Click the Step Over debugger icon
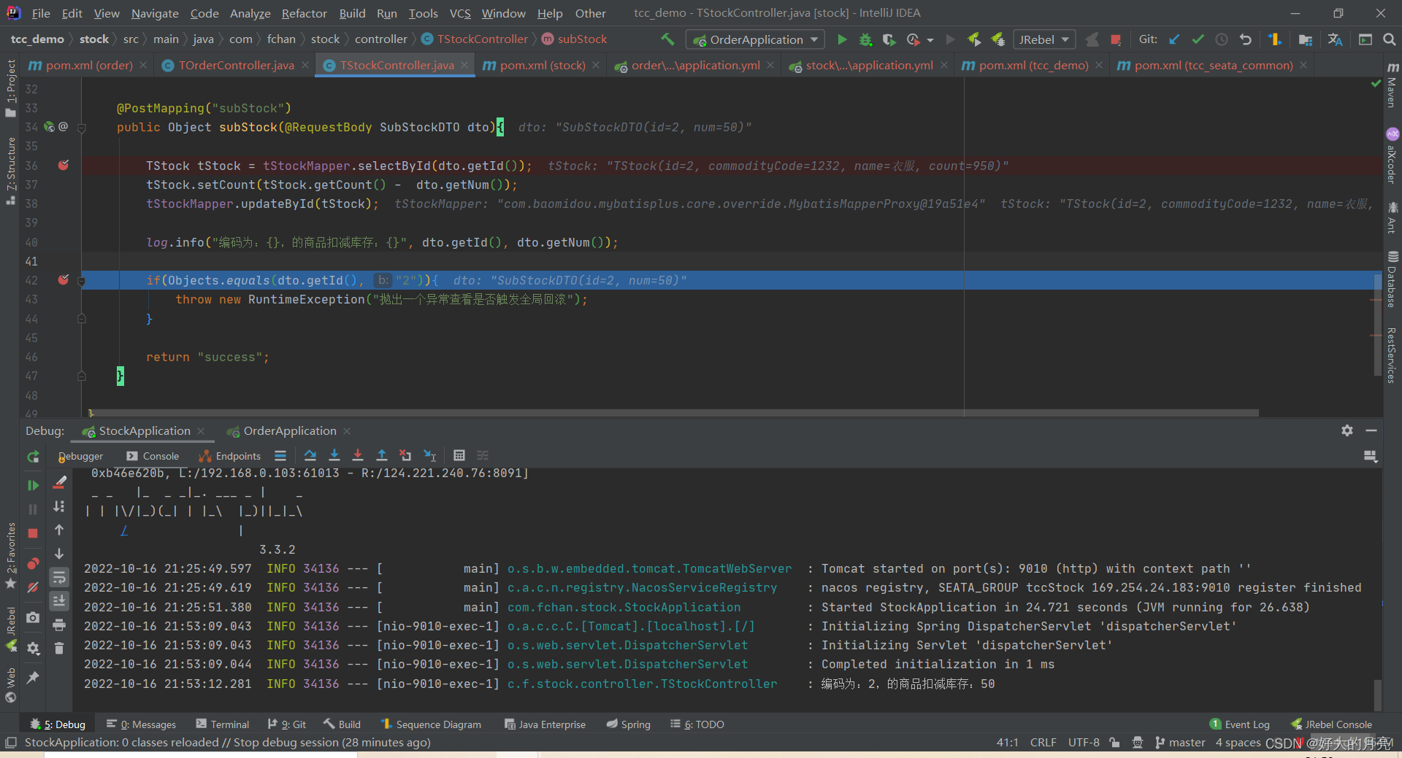Screen dimensions: 1402x758 (x=310, y=455)
